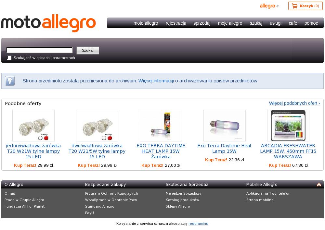This screenshot has height=230, width=325.
Task: Click the search text field
Action: tap(39, 50)
